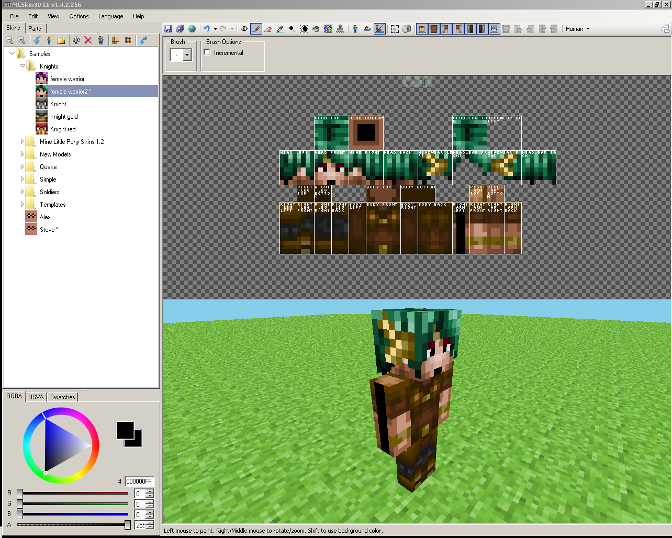Toggle the Camera view mode (eye icon)
This screenshot has width=672, height=538.
[x=244, y=29]
